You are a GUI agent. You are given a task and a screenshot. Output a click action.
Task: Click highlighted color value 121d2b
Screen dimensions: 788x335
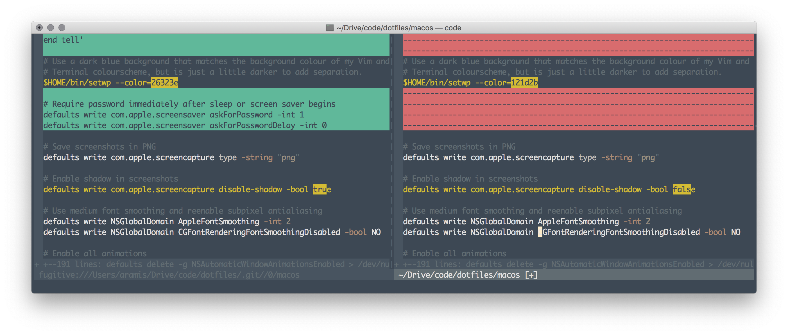click(x=524, y=83)
